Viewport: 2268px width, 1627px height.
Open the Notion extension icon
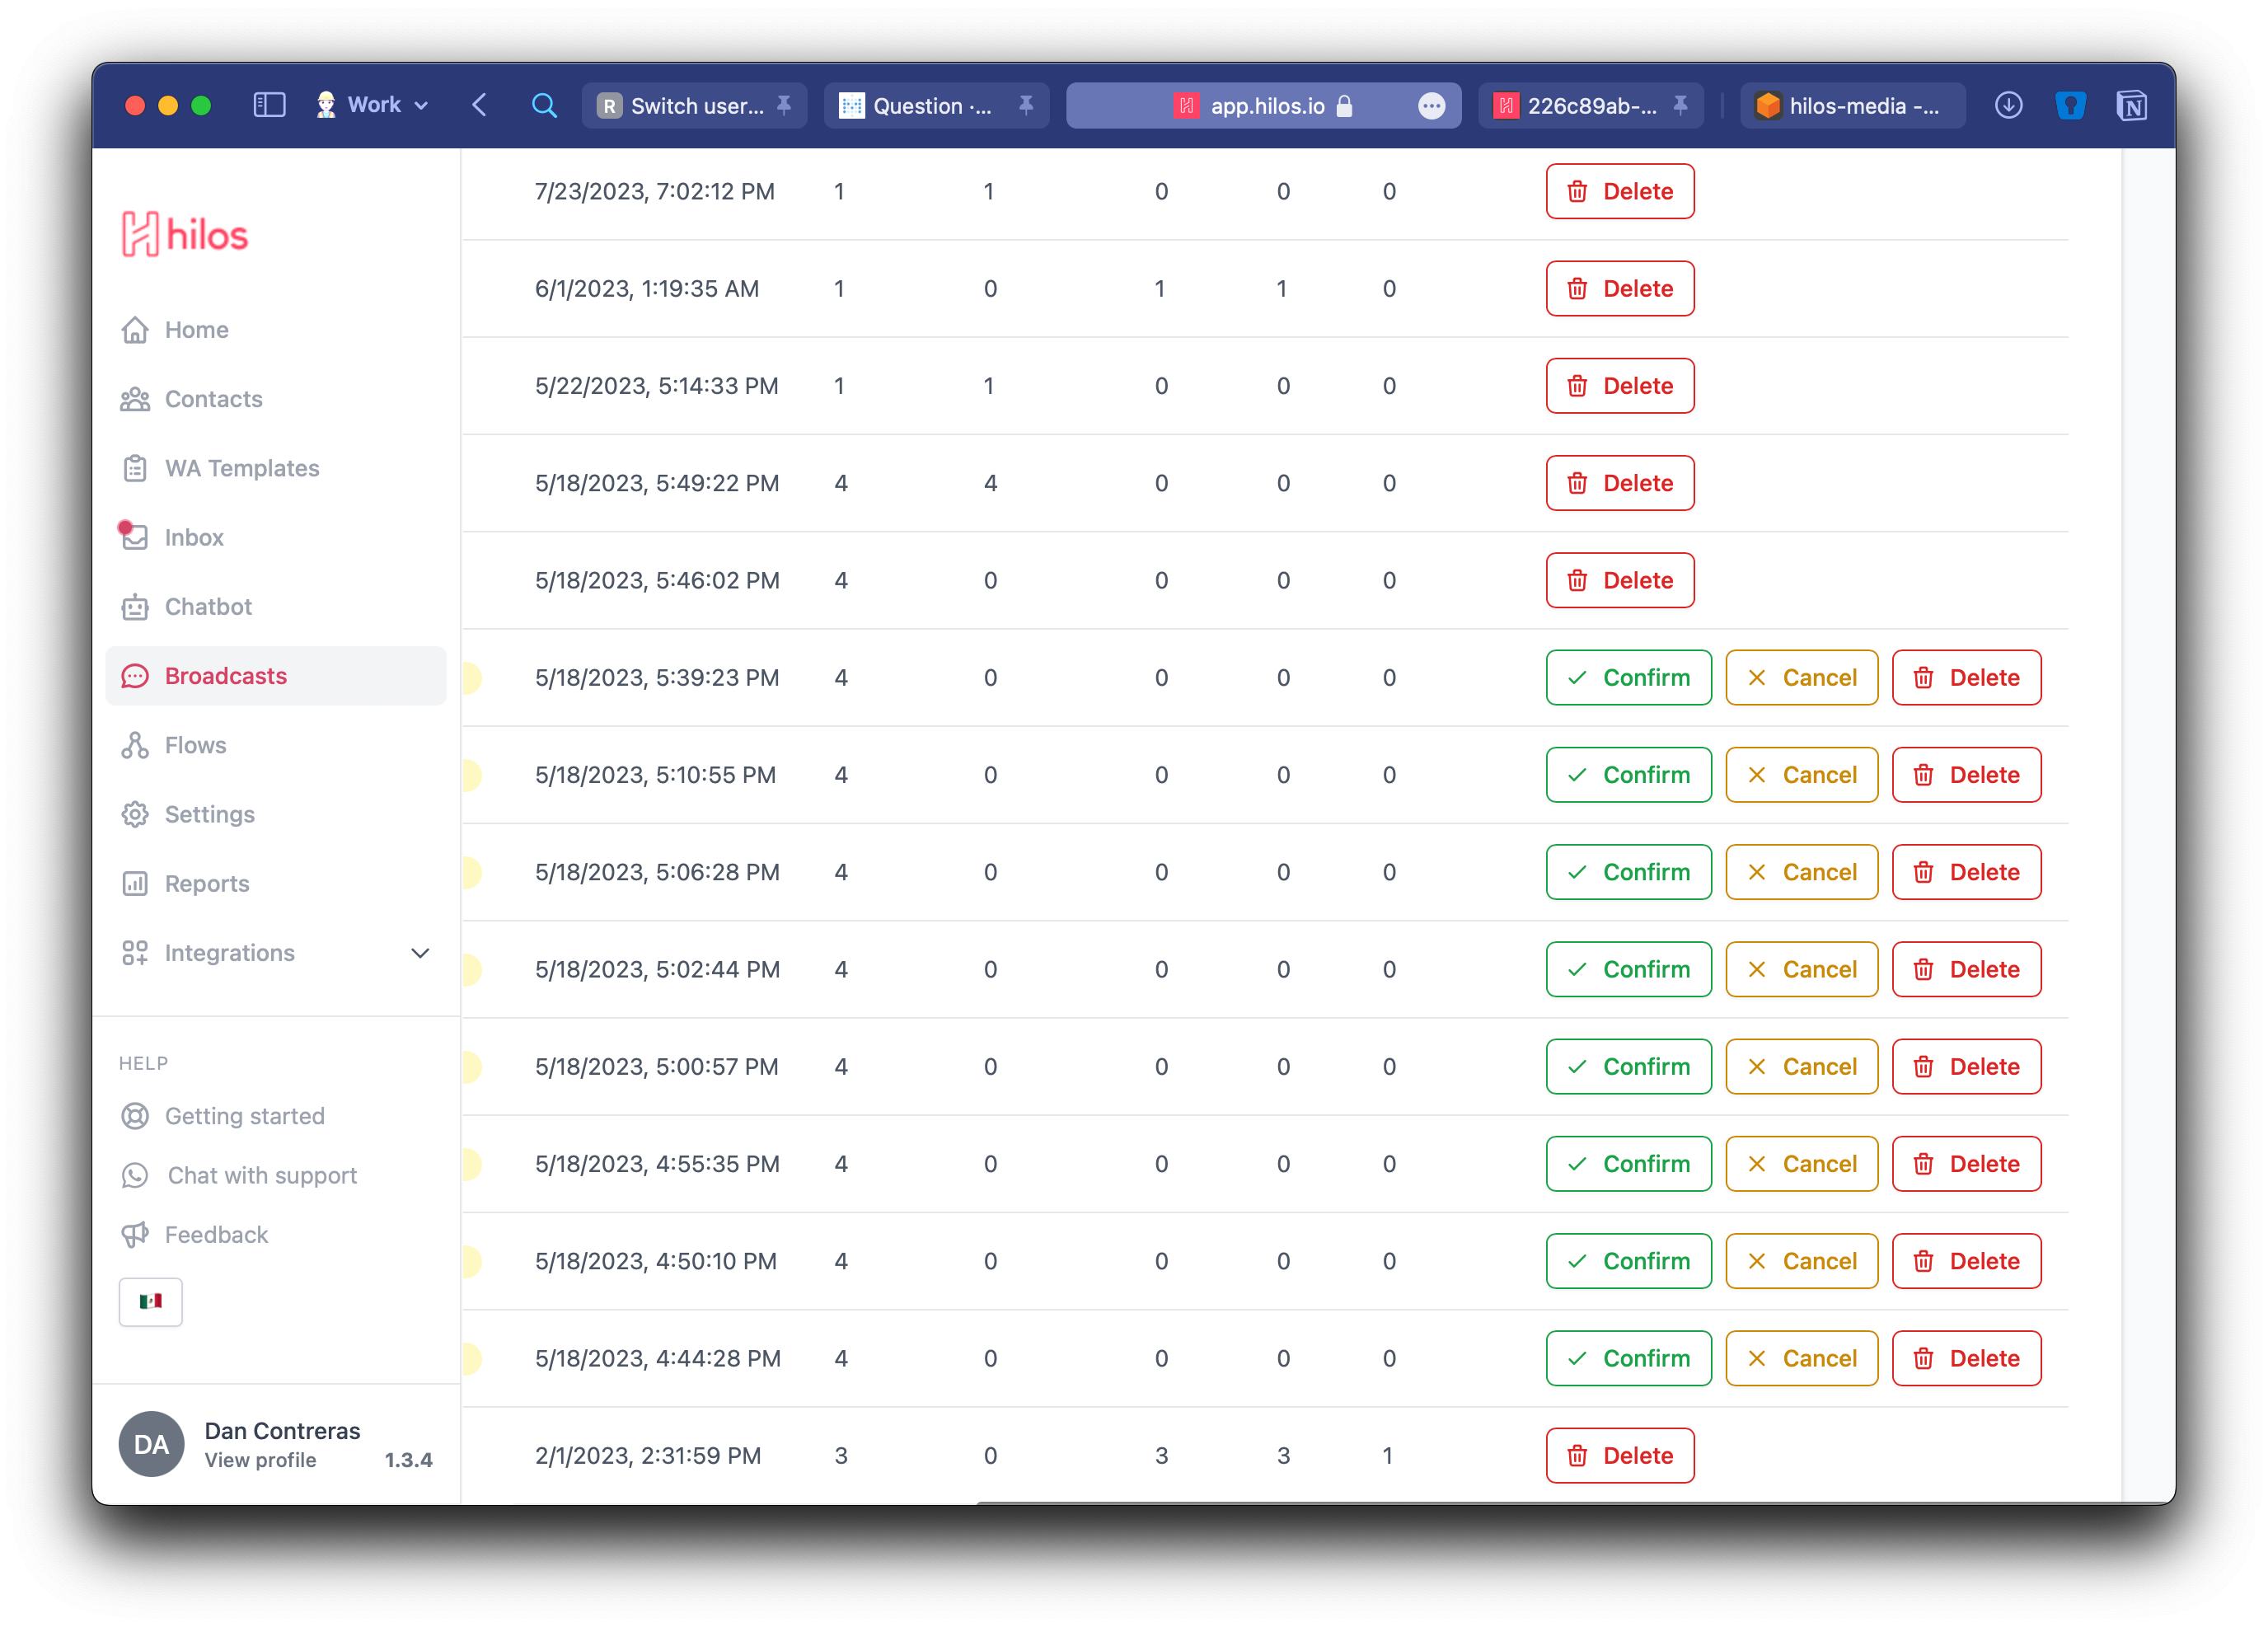click(2131, 105)
